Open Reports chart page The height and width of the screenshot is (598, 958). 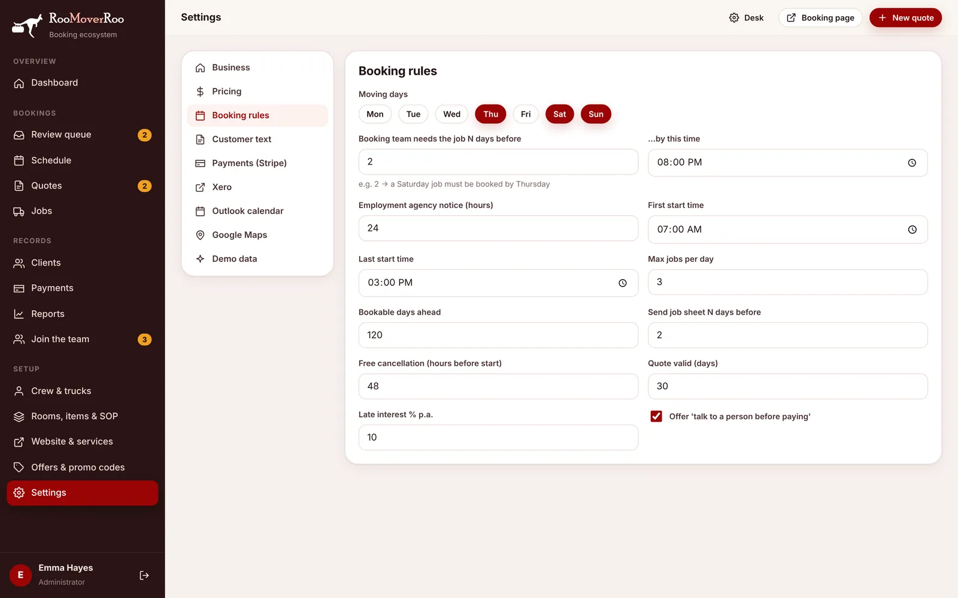coord(82,314)
